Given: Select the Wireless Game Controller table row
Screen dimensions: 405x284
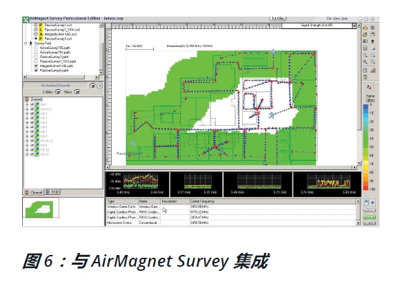Looking at the screenshot, I should click(x=231, y=207).
